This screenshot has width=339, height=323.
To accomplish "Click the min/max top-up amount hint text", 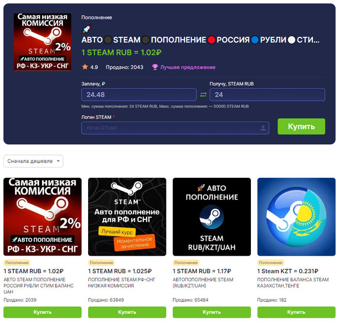I will pos(165,107).
